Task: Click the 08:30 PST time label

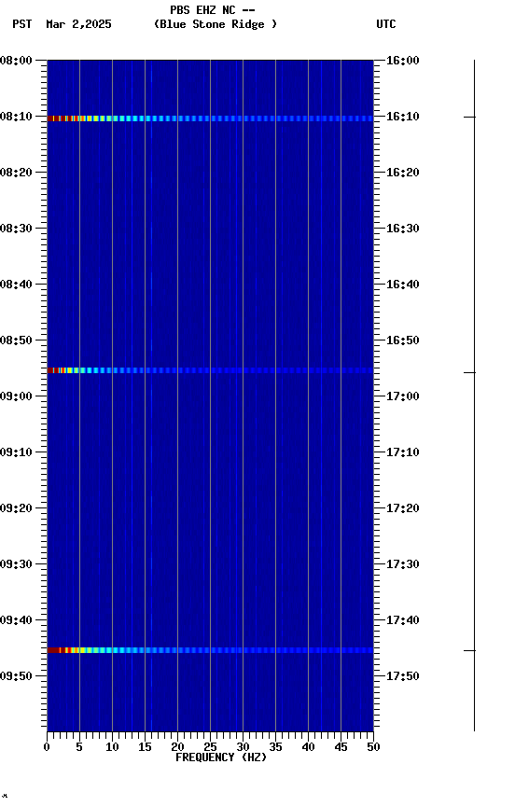Action: click(x=16, y=229)
